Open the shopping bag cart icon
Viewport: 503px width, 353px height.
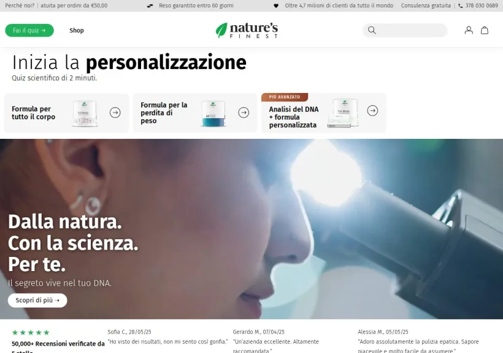coord(485,30)
